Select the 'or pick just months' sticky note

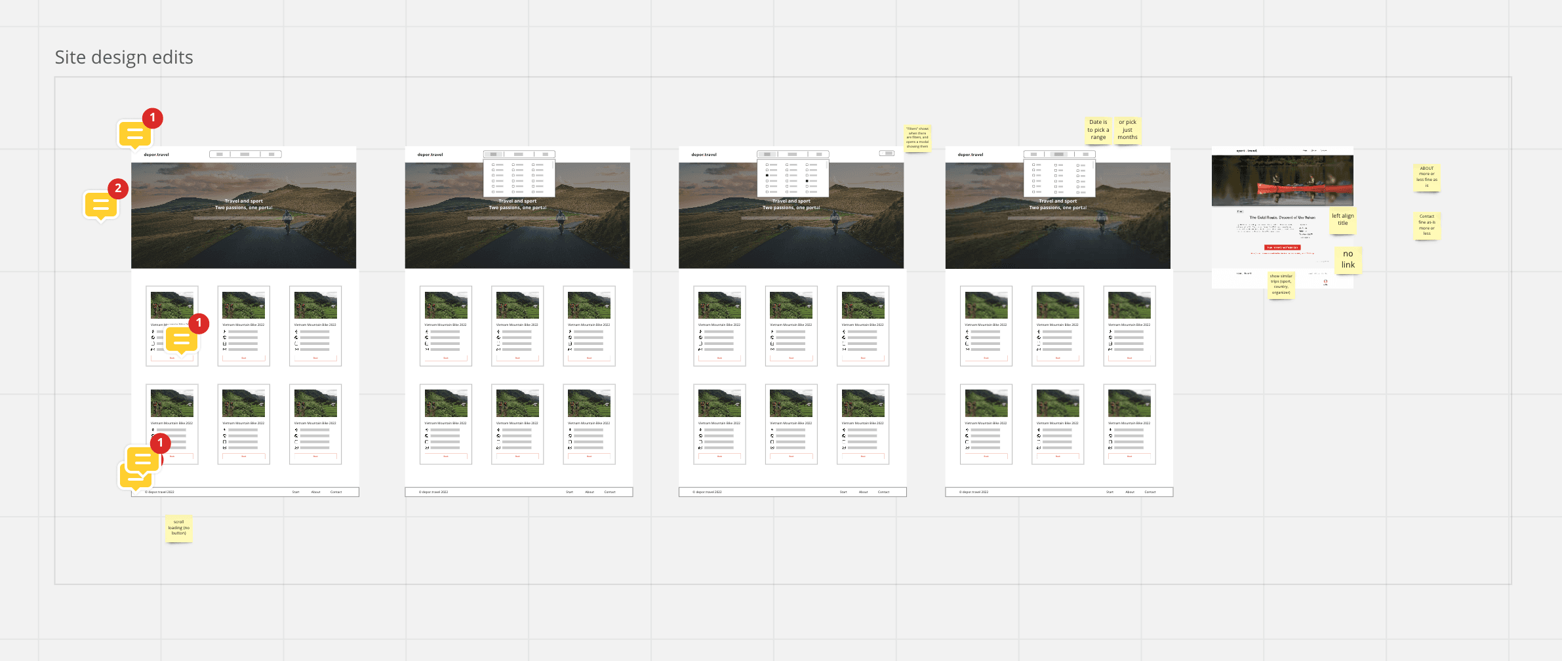coord(1127,130)
